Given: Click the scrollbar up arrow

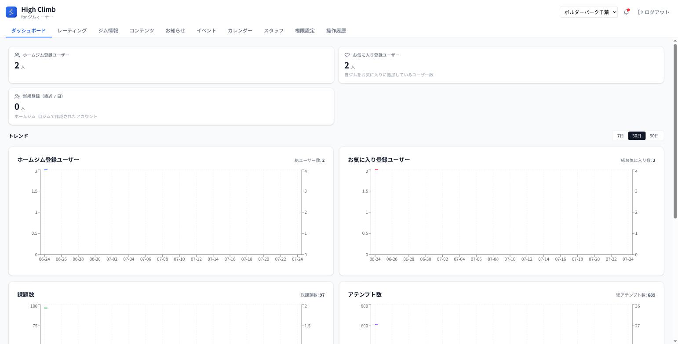Looking at the screenshot, I should point(675,41).
